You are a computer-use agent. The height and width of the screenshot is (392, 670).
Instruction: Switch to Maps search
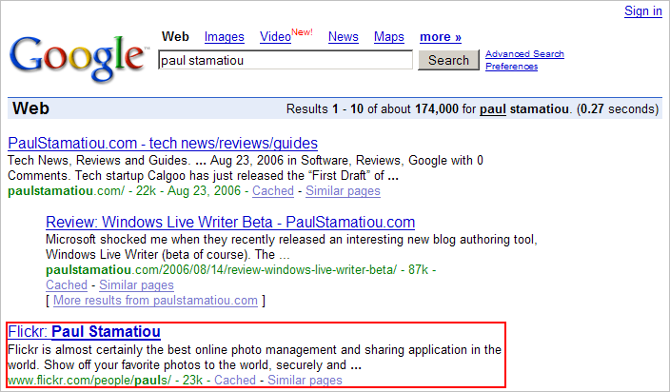[x=389, y=37]
